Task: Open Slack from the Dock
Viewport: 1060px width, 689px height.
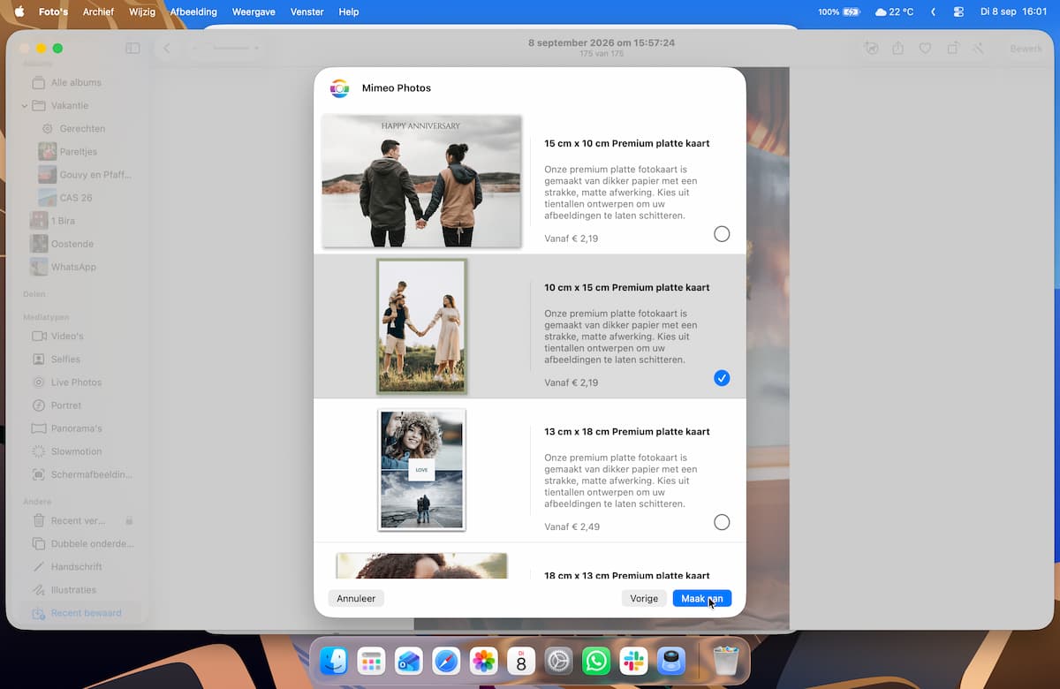Action: pyautogui.click(x=633, y=661)
